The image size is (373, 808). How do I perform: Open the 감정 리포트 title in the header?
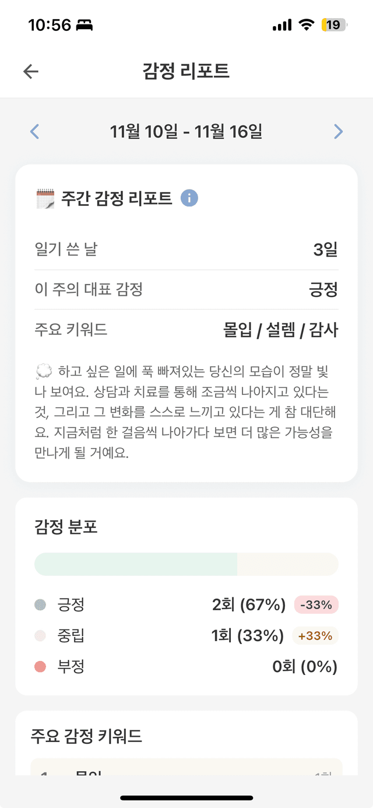186,71
